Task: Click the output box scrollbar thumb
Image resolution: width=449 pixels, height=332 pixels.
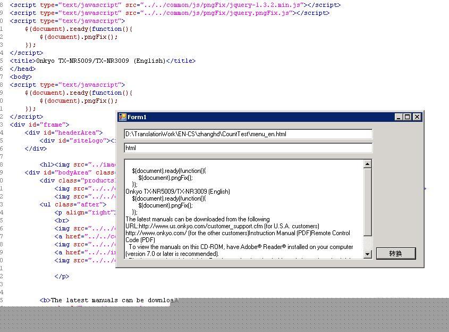Action: (x=367, y=202)
